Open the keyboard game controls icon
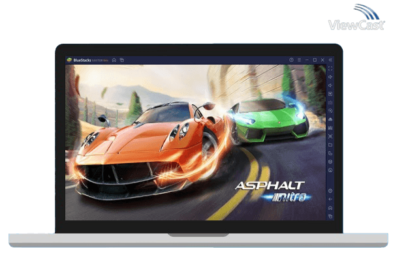This screenshot has width=393, height=270. 330,102
